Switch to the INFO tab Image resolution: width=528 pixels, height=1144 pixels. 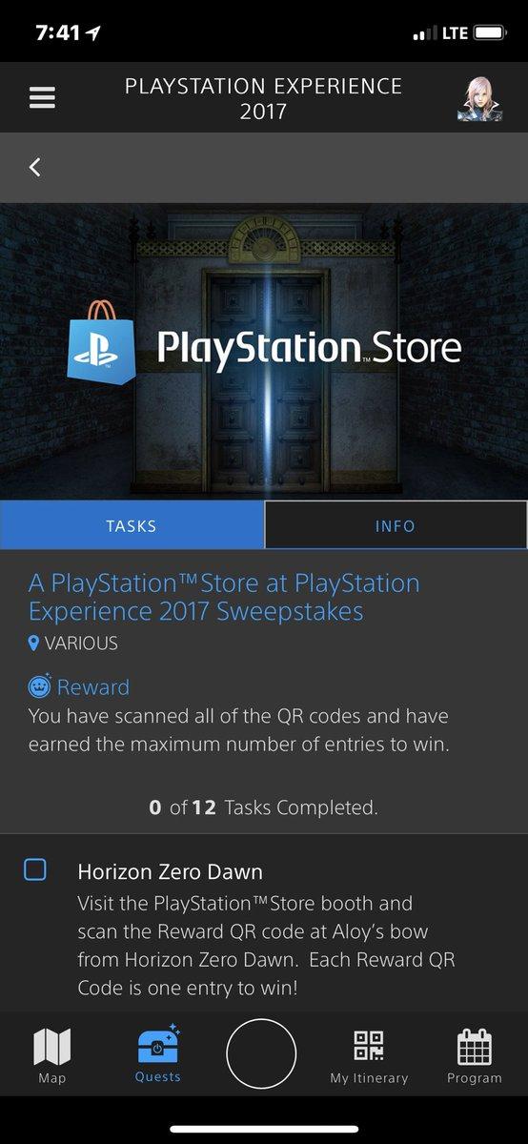(396, 525)
